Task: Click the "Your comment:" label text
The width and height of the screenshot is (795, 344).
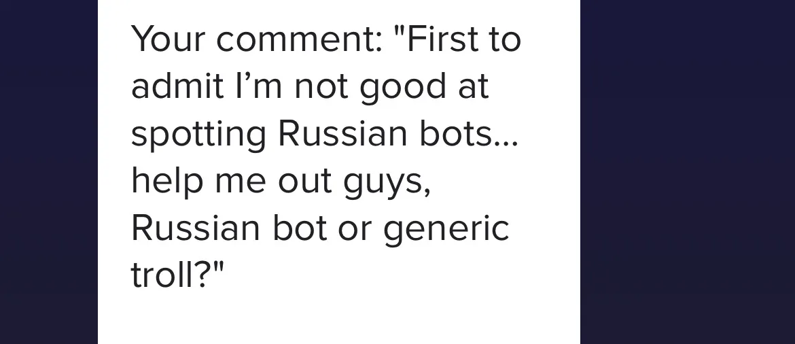Action: (257, 39)
